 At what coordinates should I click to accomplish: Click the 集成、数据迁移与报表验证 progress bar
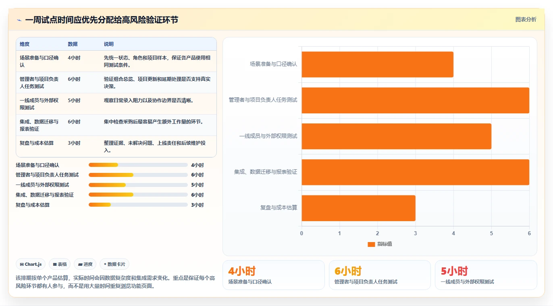click(x=138, y=195)
